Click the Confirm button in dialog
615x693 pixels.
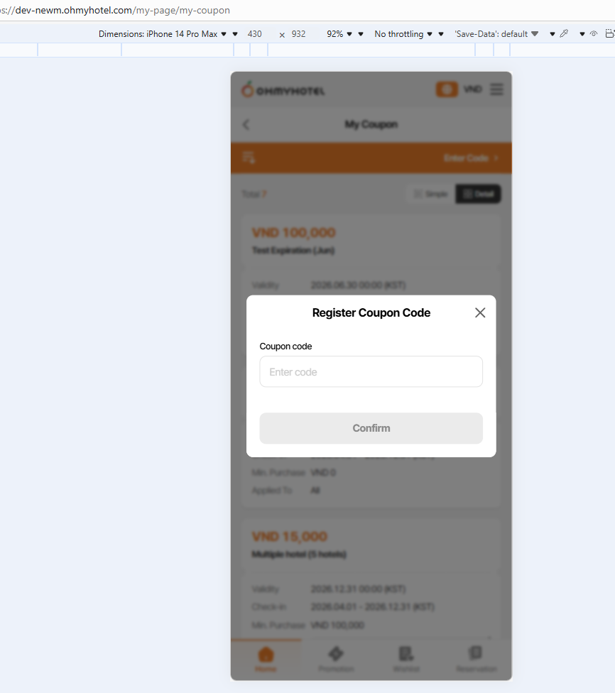[x=371, y=428]
